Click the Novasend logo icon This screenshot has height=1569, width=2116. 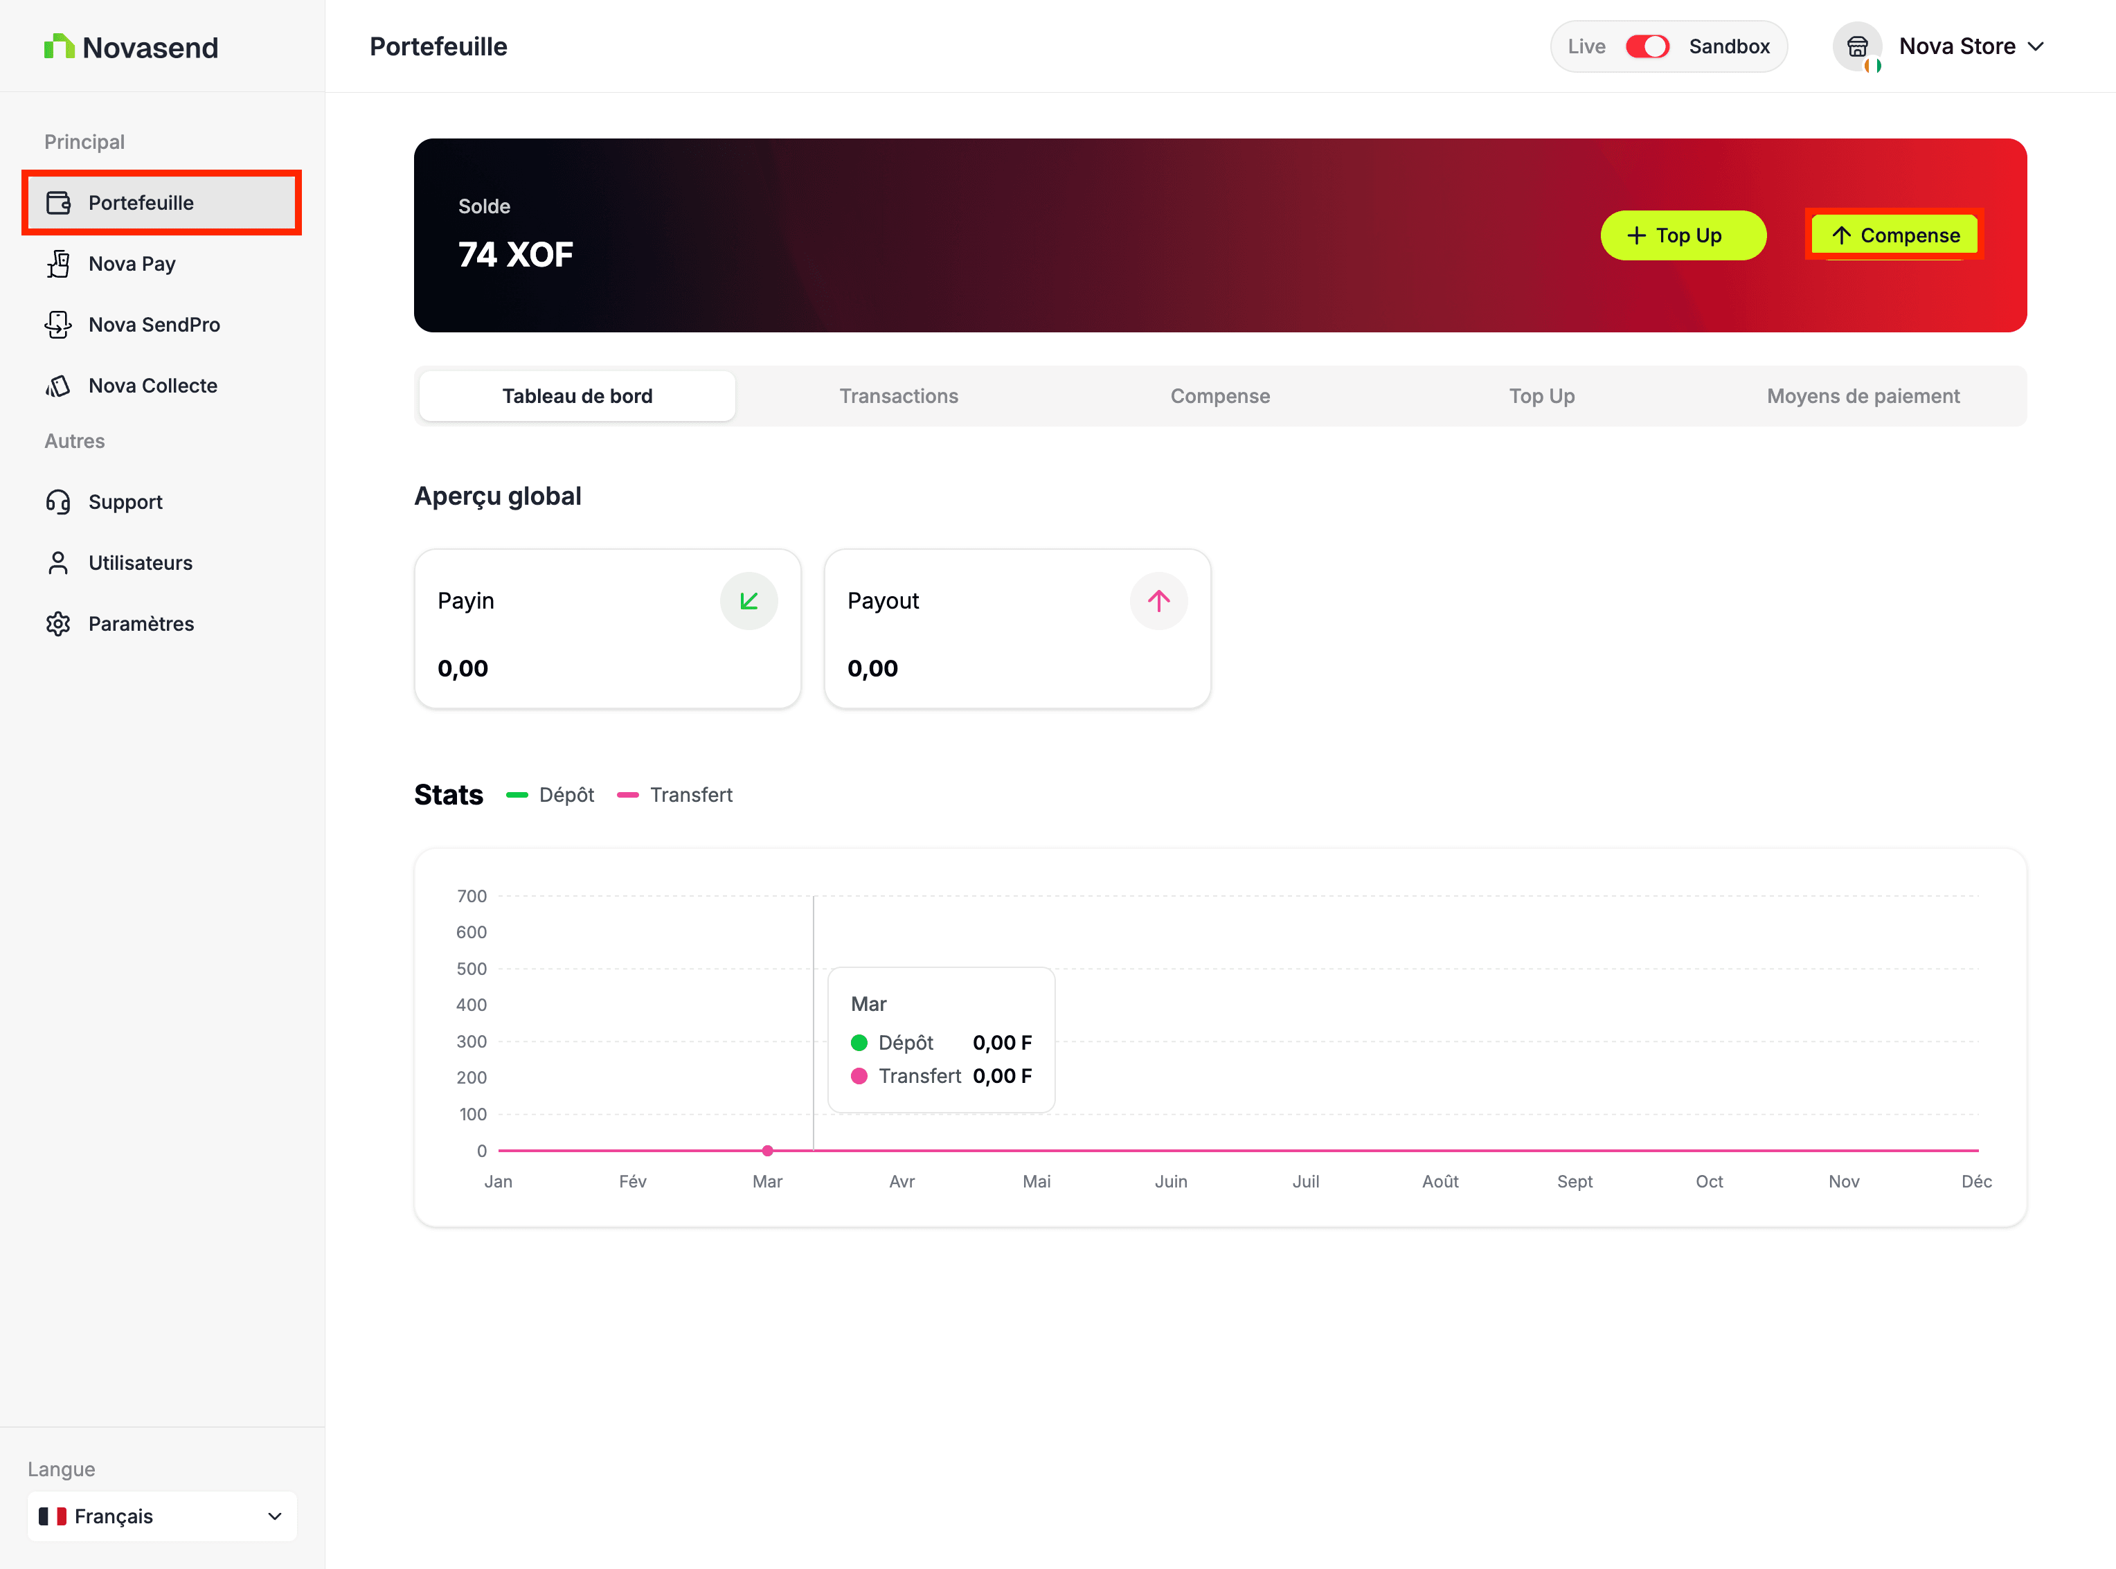59,46
